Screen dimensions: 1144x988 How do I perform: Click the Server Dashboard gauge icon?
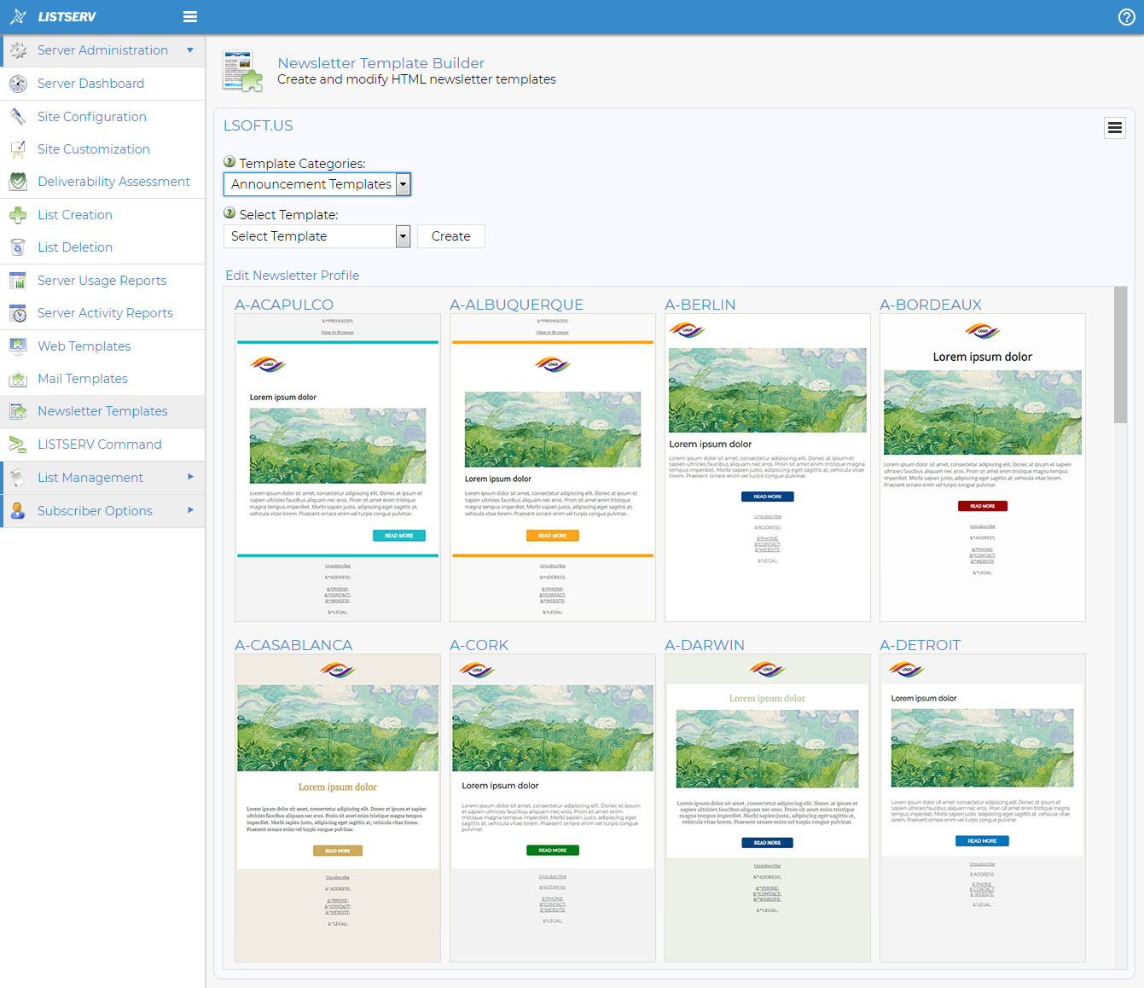(x=18, y=84)
